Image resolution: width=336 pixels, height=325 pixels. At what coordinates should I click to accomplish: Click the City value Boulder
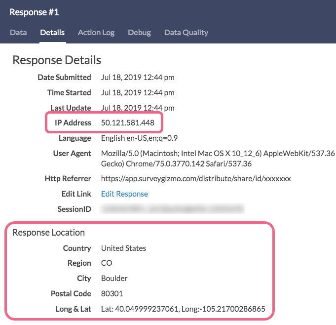(114, 279)
